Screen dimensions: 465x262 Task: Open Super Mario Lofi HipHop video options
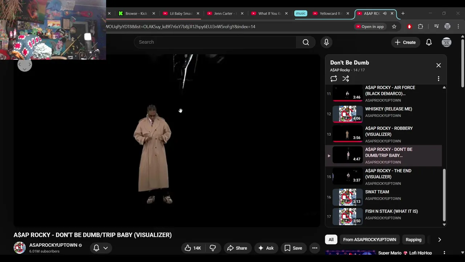tap(444, 253)
